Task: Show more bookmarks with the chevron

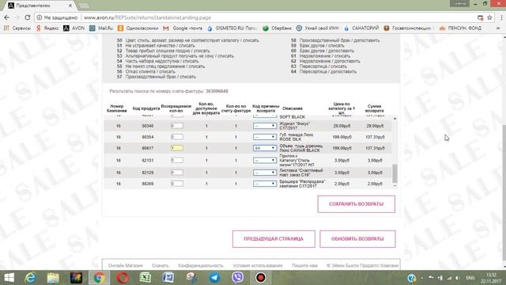Action: (x=498, y=28)
